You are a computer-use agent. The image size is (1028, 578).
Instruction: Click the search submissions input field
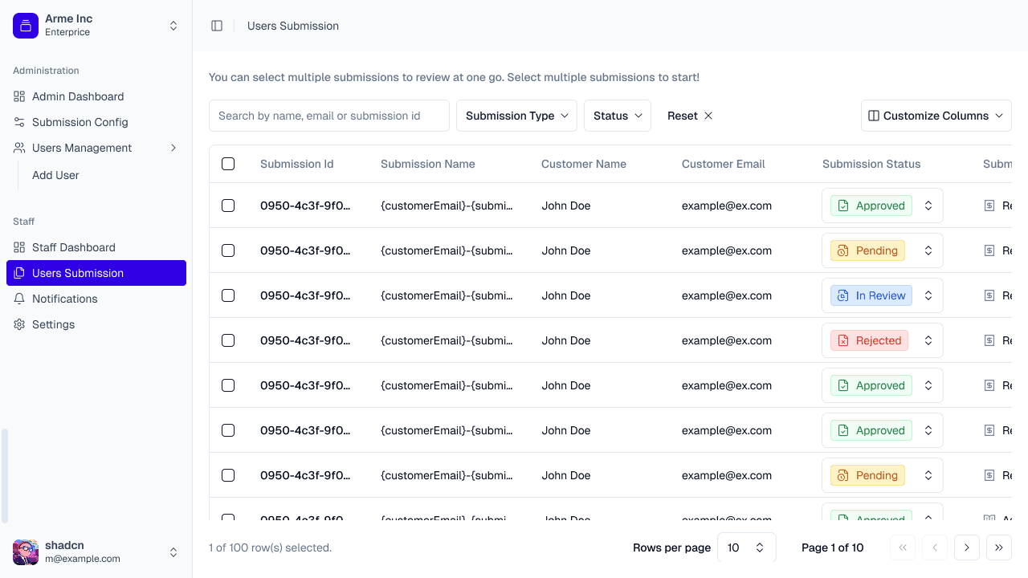(x=329, y=116)
